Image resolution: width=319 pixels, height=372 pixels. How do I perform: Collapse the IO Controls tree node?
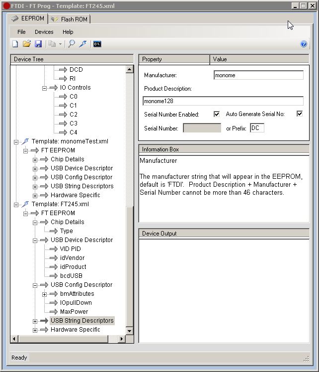[x=44, y=88]
